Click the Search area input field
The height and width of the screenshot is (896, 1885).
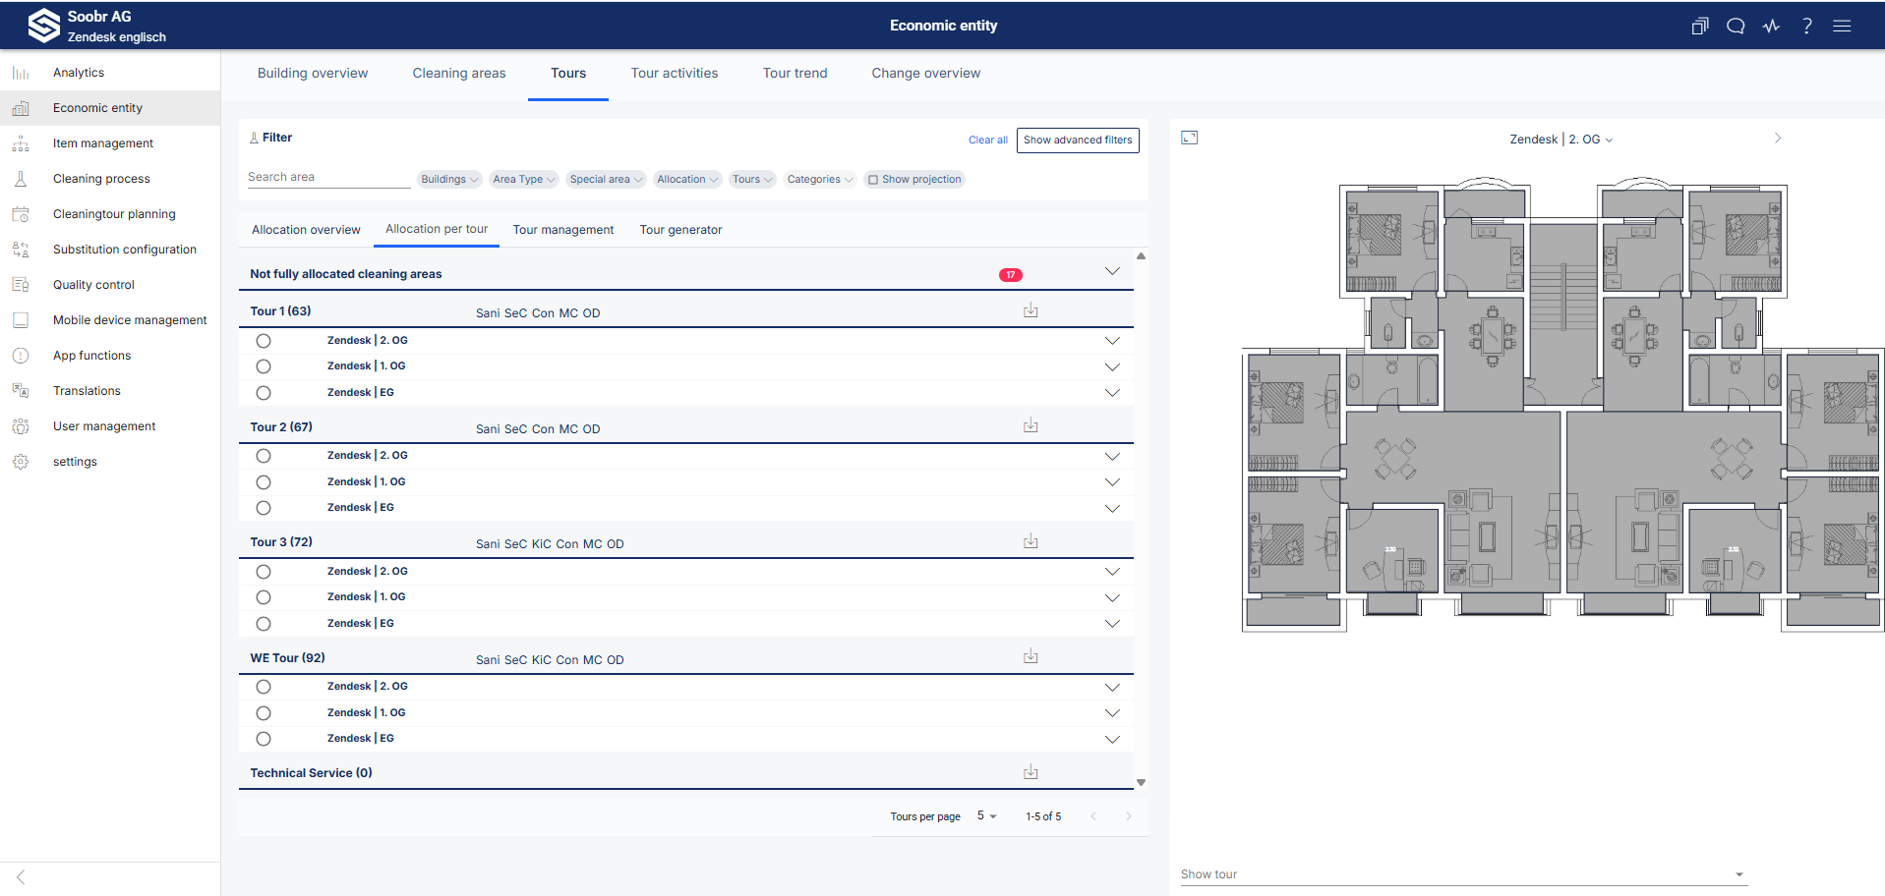327,177
